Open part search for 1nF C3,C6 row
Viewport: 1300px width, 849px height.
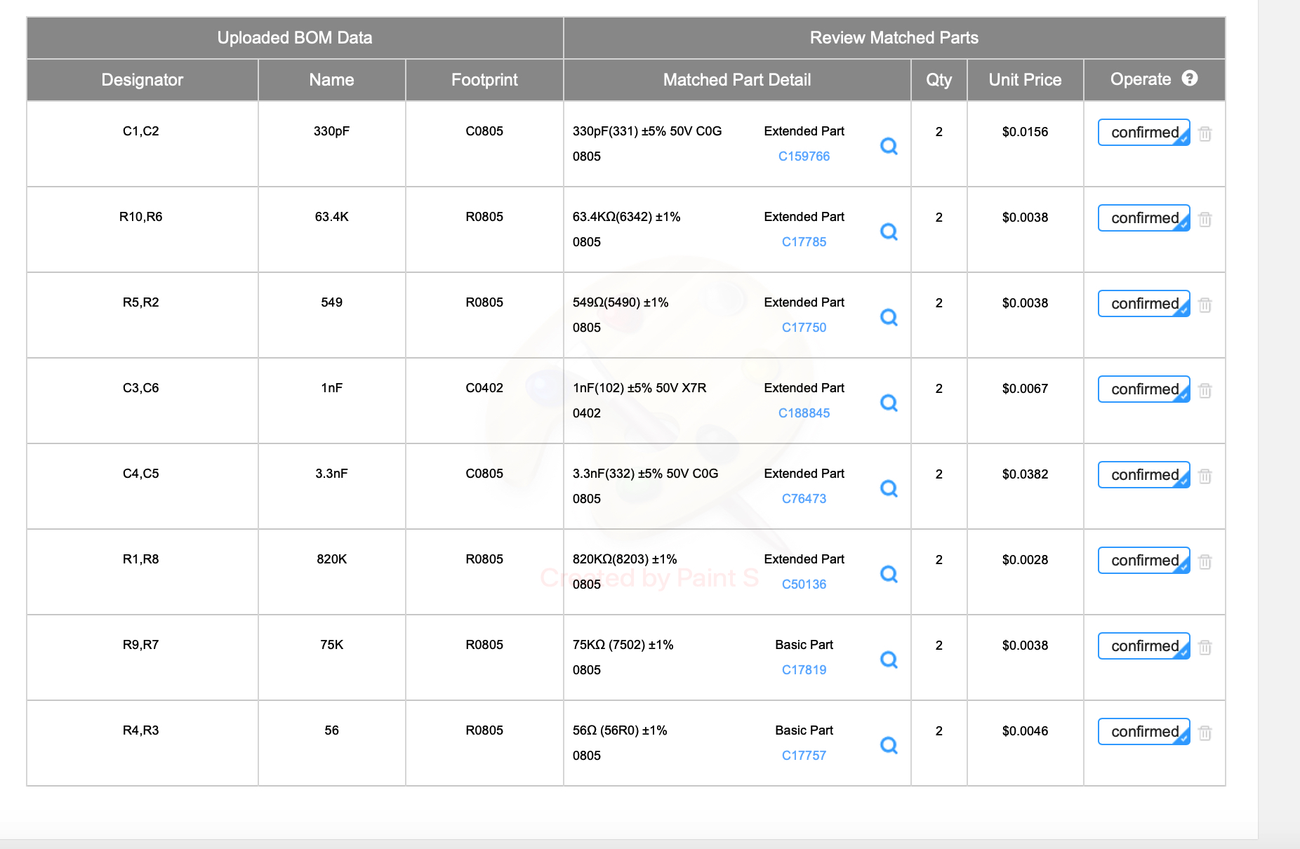click(889, 403)
